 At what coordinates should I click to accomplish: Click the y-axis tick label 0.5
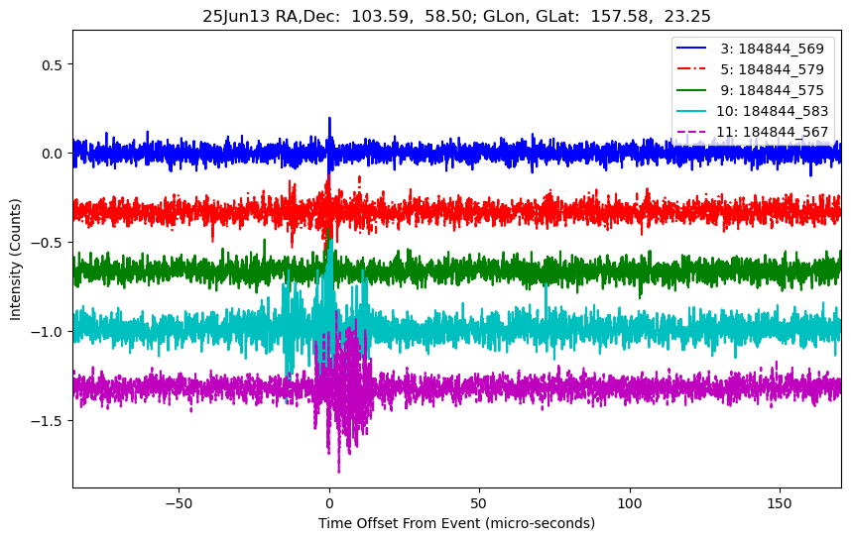pos(52,64)
